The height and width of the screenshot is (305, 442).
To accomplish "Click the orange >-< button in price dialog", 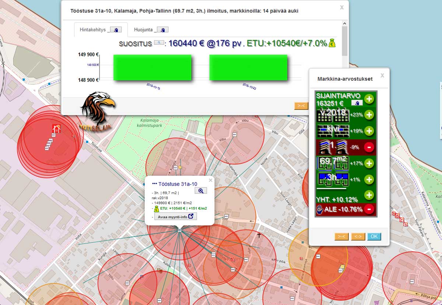I will 301,106.
